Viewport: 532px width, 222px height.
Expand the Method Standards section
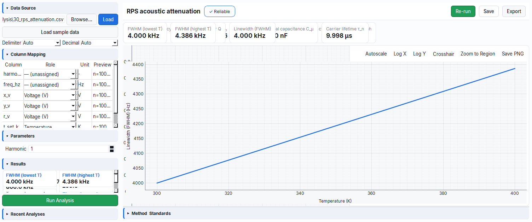(325, 213)
